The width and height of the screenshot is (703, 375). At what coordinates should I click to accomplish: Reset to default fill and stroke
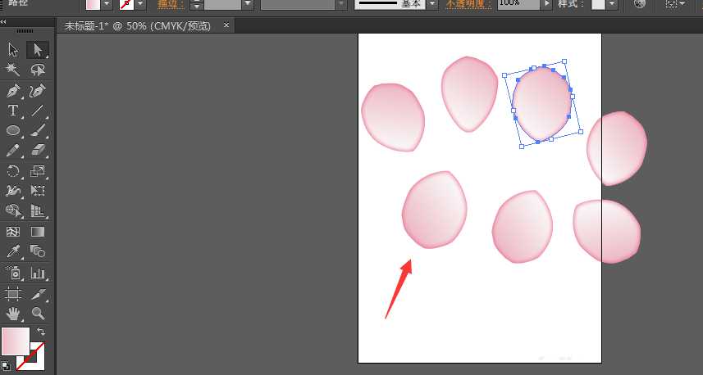[x=5, y=366]
